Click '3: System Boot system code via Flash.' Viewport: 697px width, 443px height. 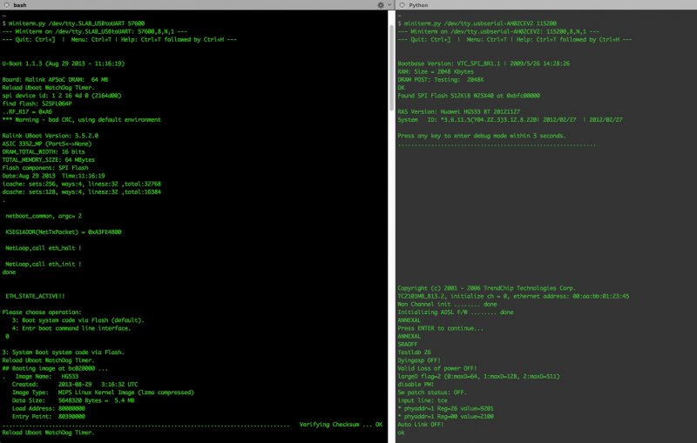63,352
